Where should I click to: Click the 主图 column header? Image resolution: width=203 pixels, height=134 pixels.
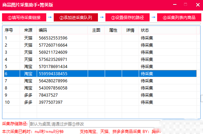(x=96, y=30)
